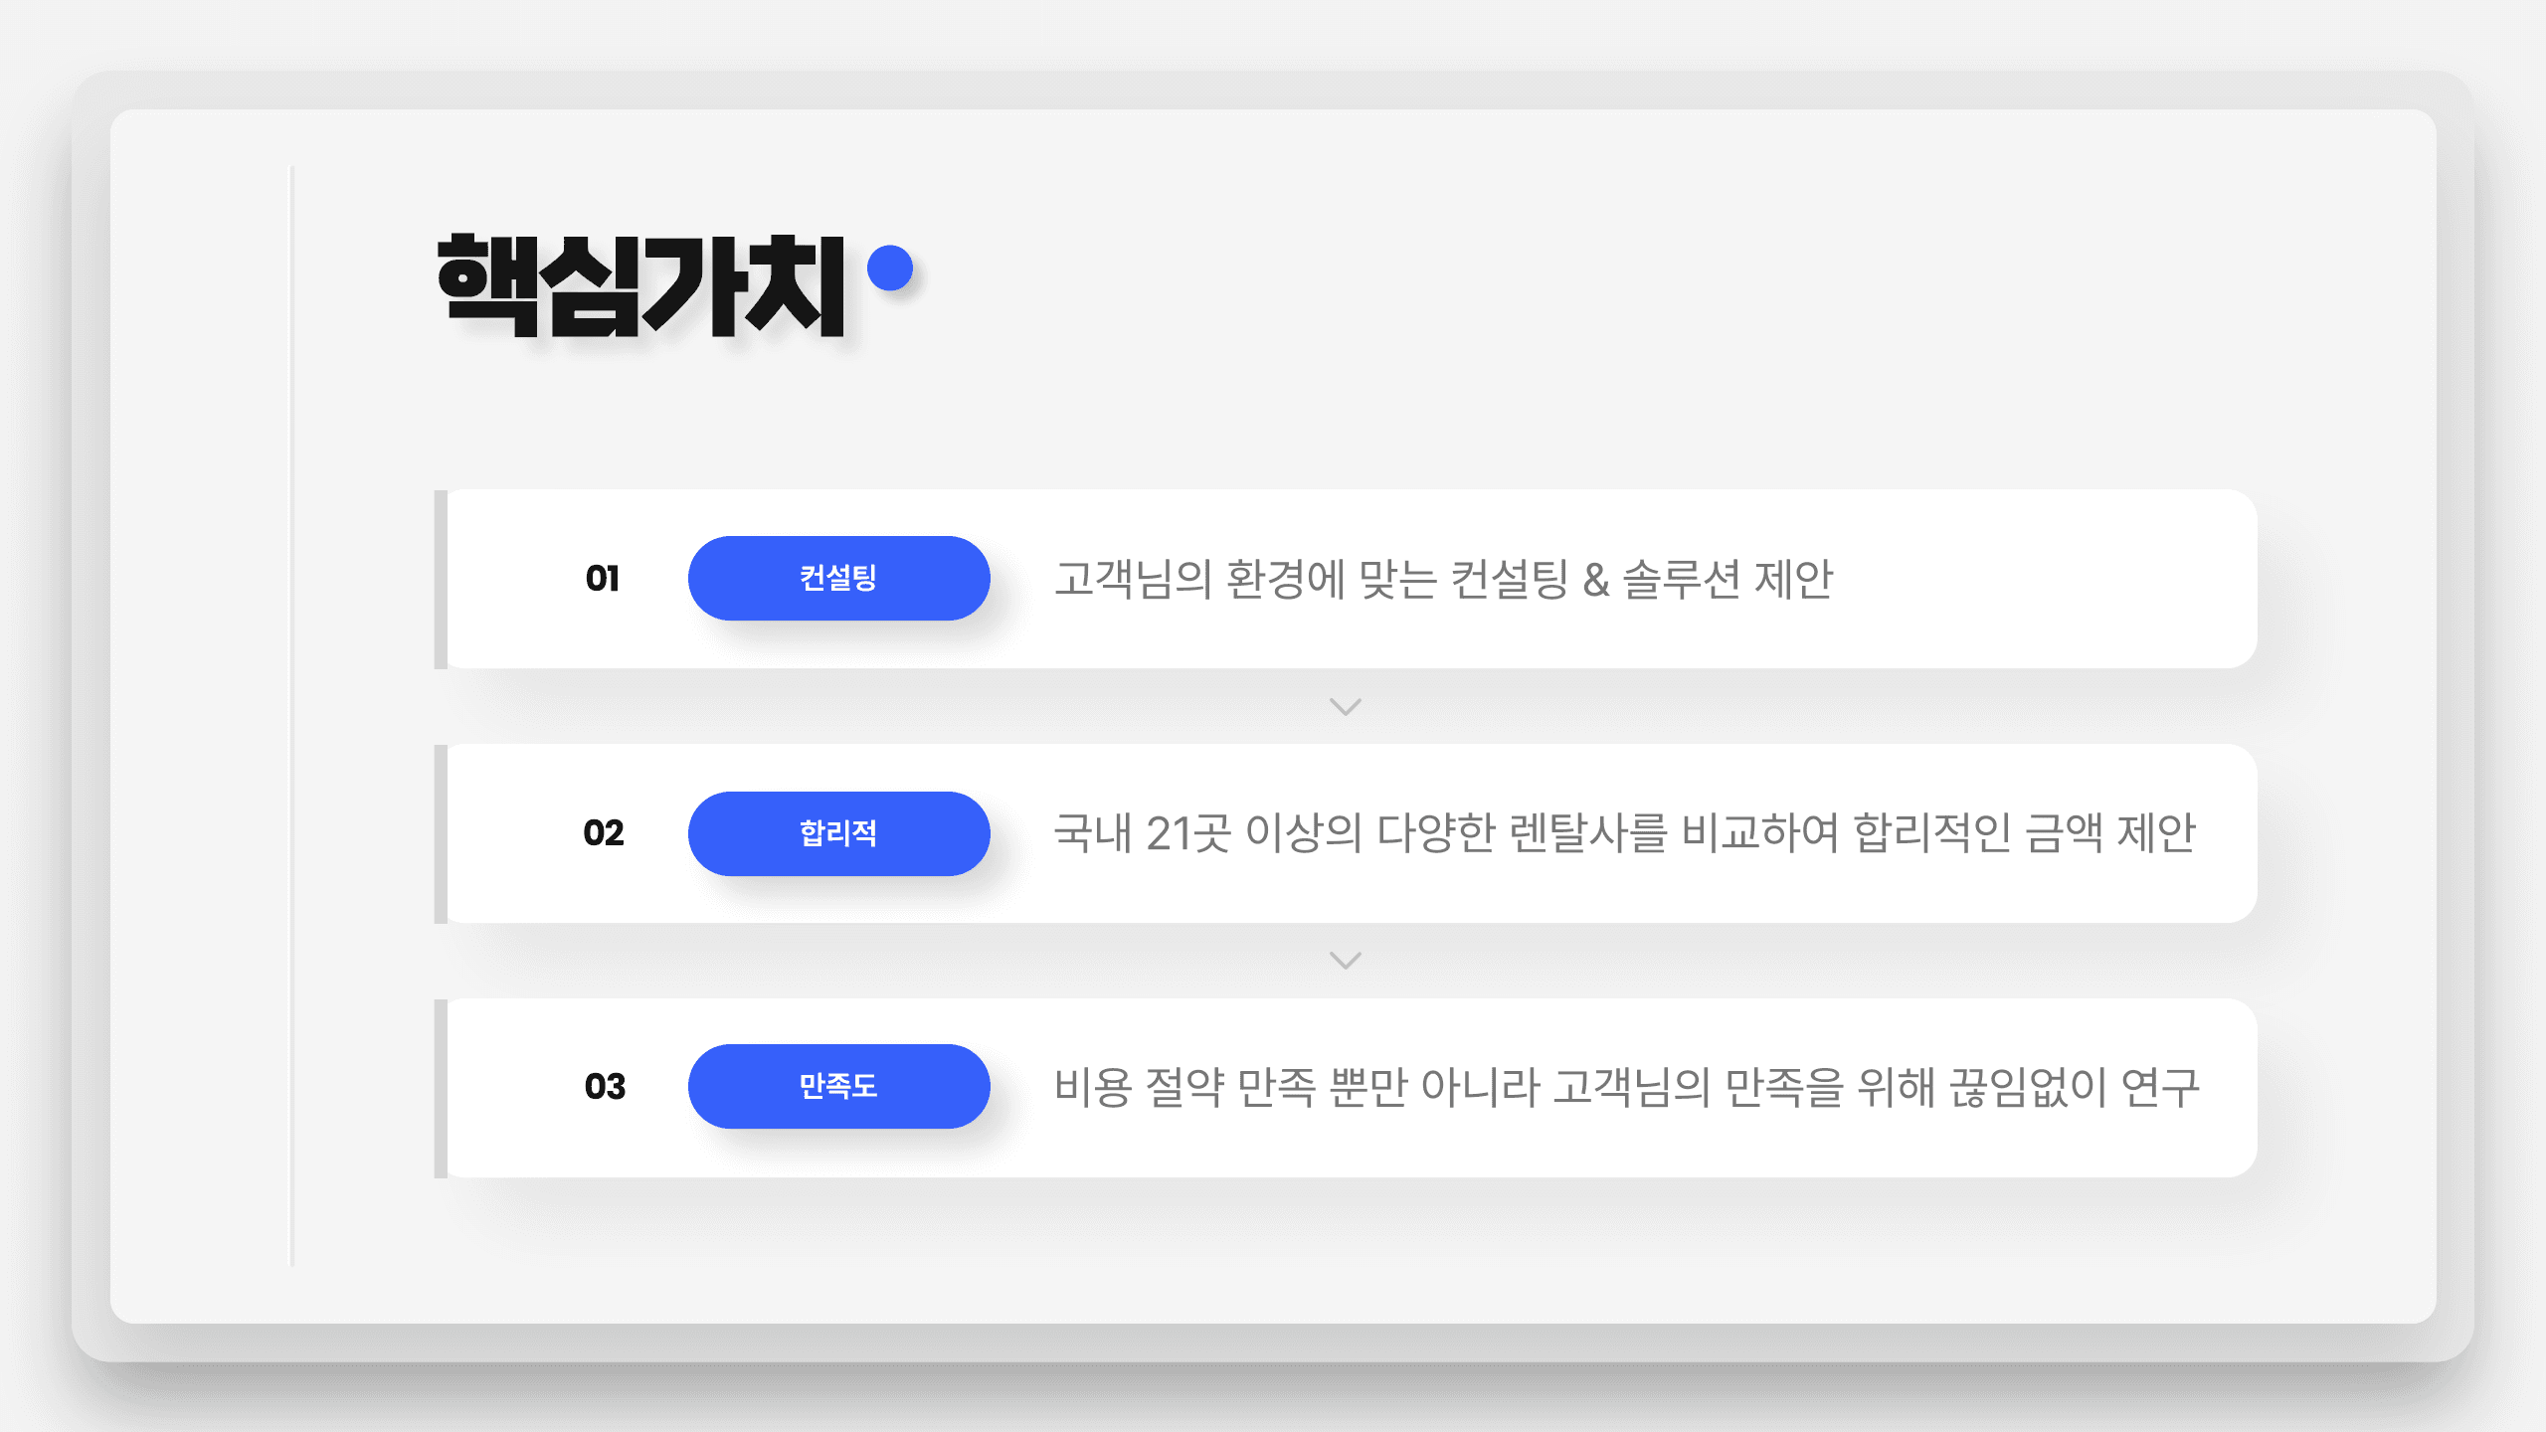Click text about 국내 21곳 이상의 렌탈사 비교
This screenshot has height=1432, width=2546.
(1624, 833)
